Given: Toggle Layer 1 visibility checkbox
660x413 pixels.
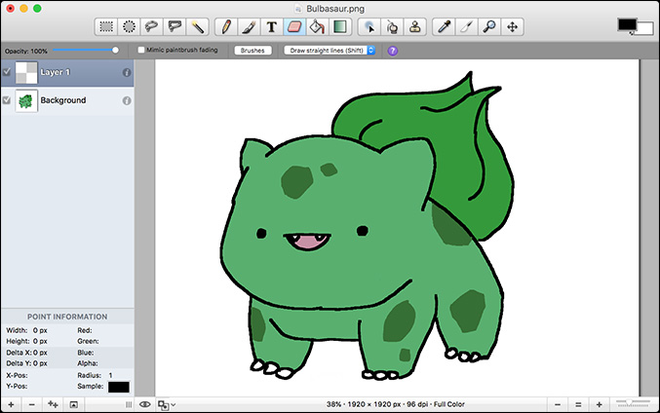Looking at the screenshot, I should coord(7,72).
